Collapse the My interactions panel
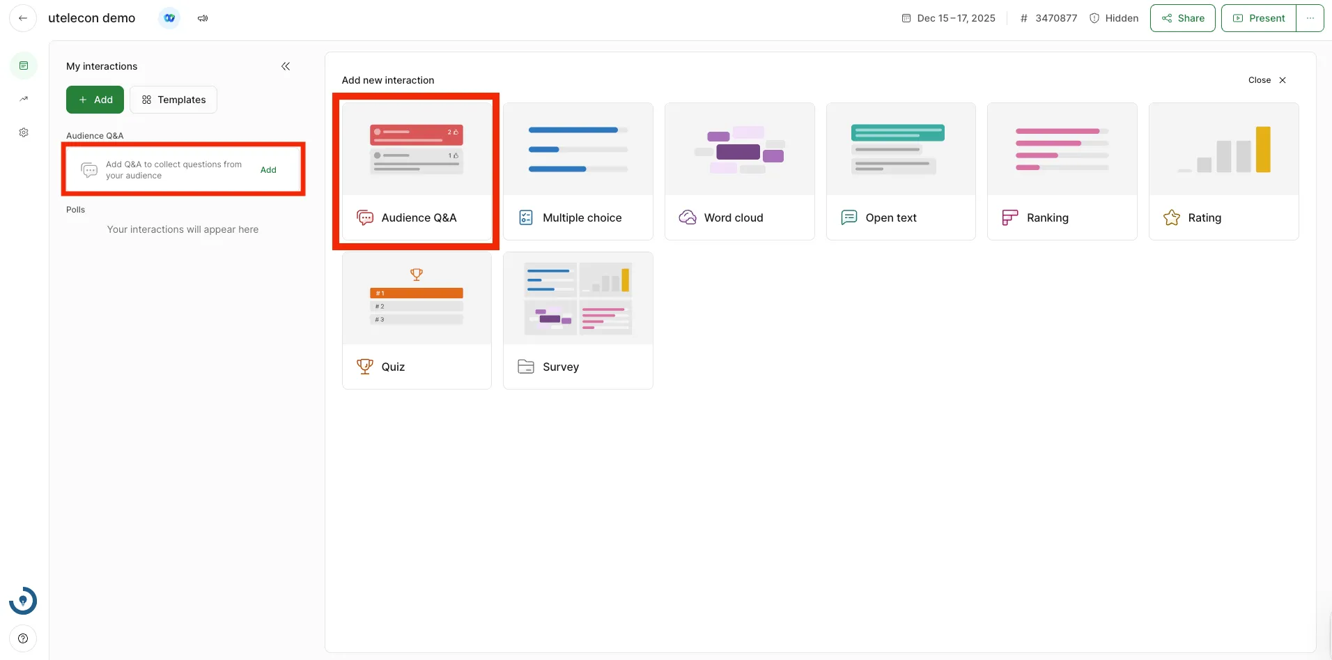The width and height of the screenshot is (1332, 660). click(286, 66)
